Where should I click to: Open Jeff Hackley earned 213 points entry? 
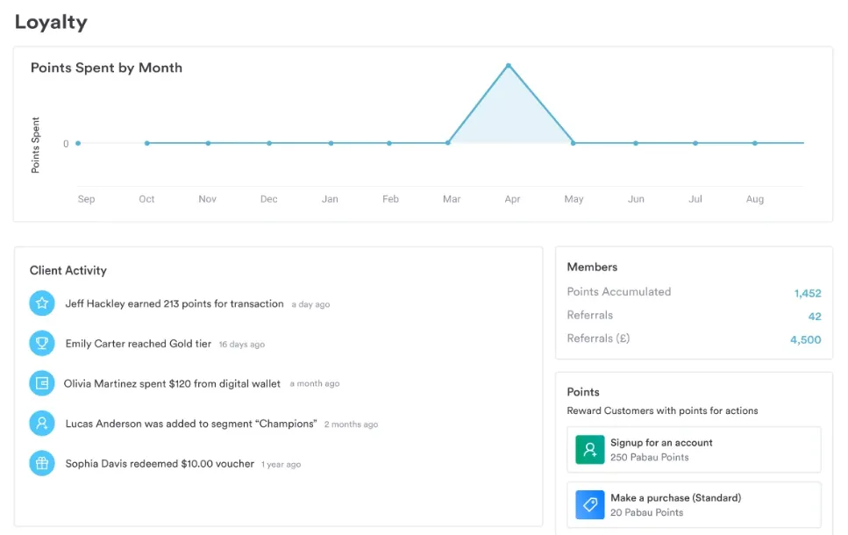tap(175, 303)
